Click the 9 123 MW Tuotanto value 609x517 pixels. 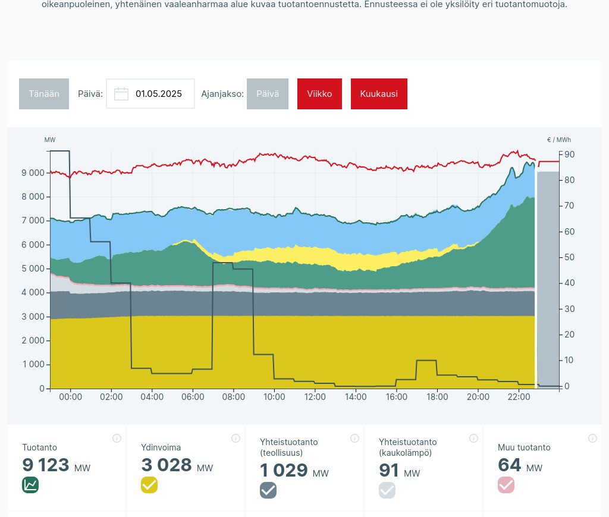pos(46,465)
